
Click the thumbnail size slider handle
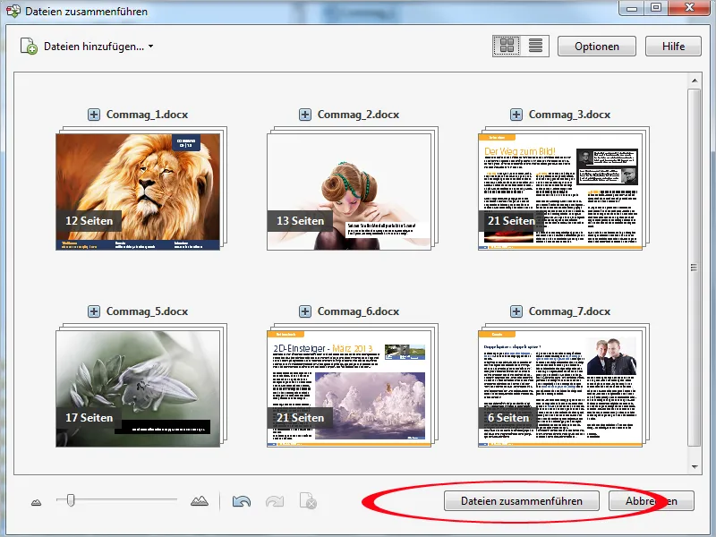[71, 500]
